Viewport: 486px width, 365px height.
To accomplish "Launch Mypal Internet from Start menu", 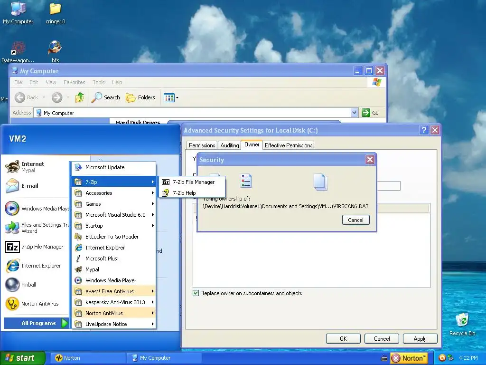I will 35,167.
